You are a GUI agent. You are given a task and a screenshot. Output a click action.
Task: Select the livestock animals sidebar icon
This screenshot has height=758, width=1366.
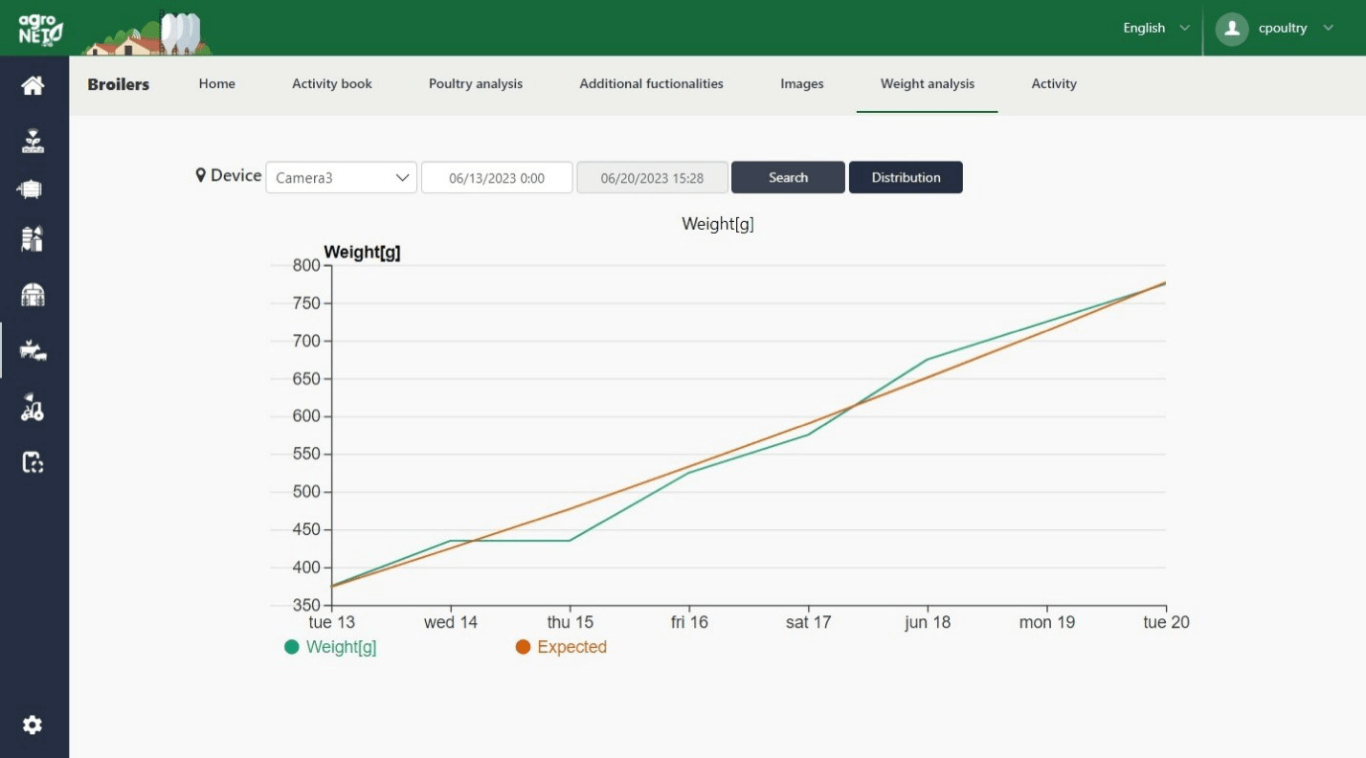(33, 351)
